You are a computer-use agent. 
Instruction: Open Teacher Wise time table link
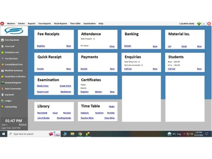click(87, 118)
